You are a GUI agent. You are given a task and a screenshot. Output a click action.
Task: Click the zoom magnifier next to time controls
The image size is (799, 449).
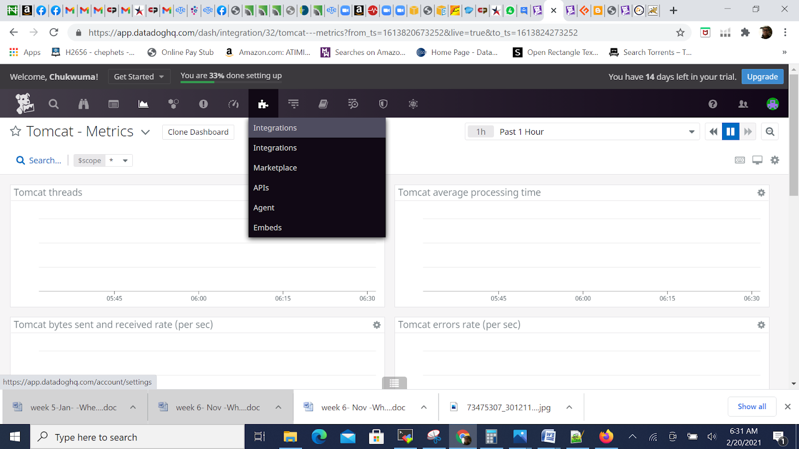pyautogui.click(x=770, y=132)
